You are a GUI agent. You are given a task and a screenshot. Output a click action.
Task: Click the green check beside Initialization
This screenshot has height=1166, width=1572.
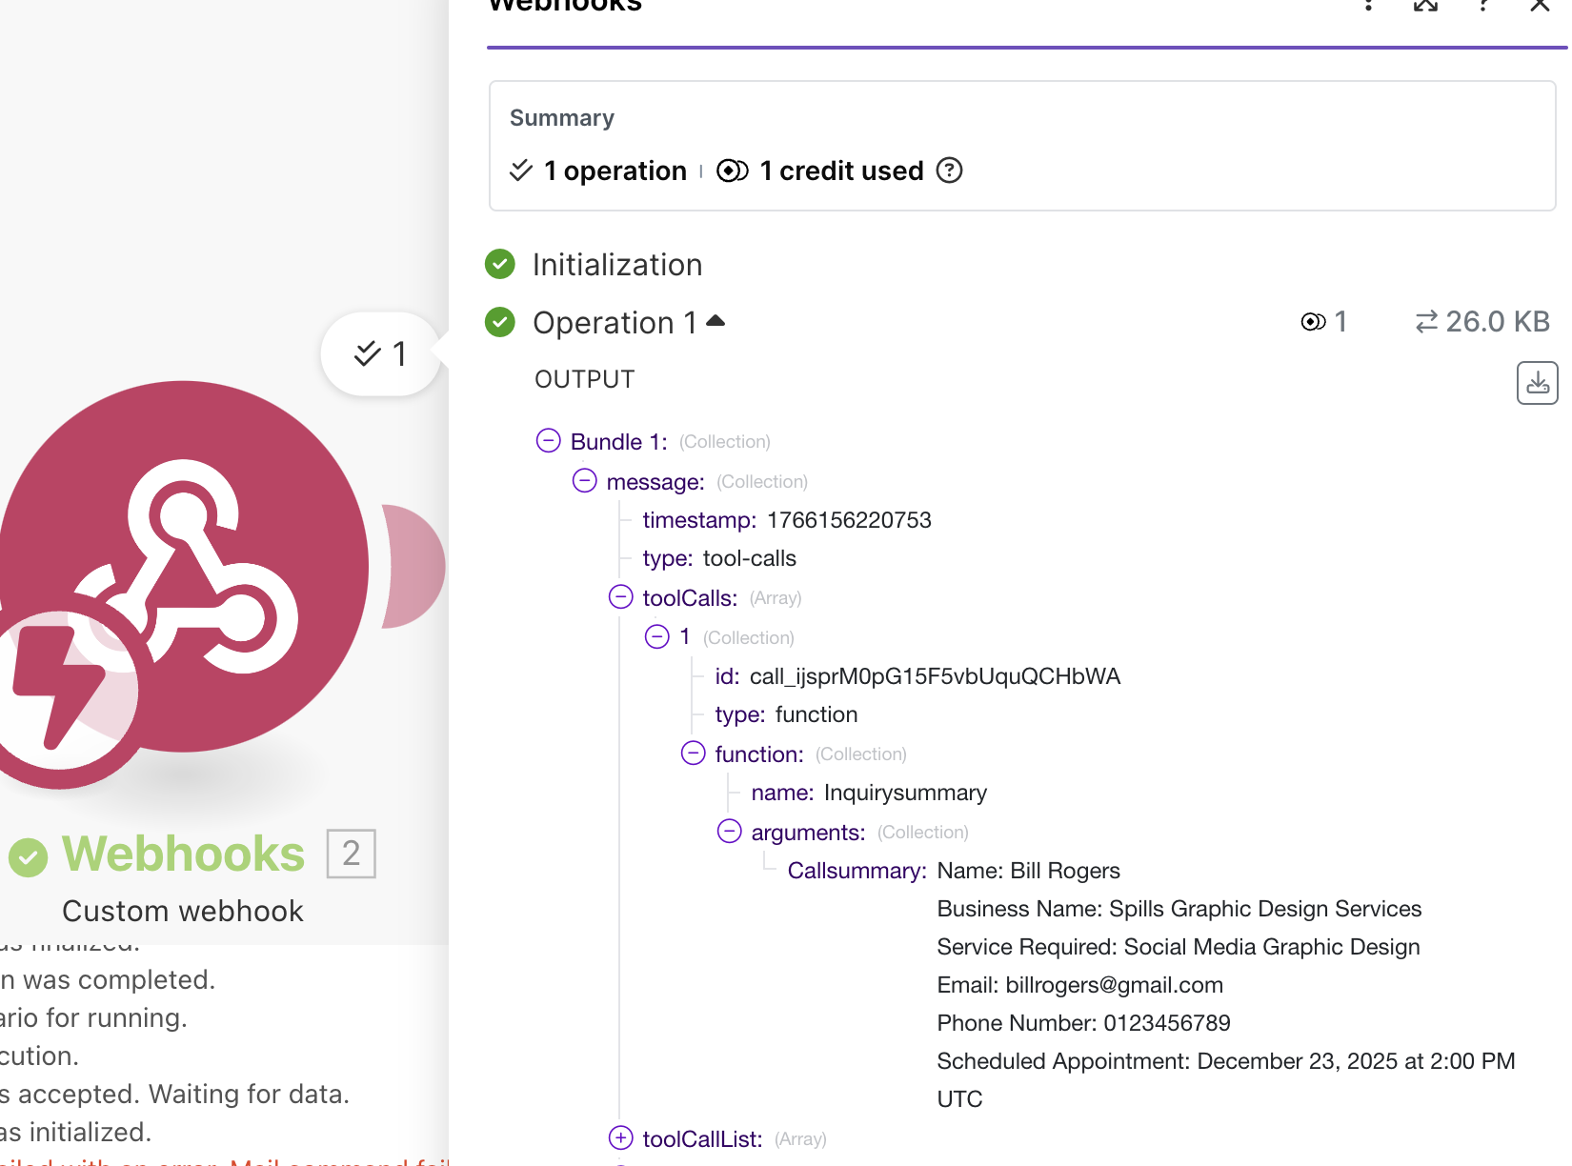(x=500, y=264)
